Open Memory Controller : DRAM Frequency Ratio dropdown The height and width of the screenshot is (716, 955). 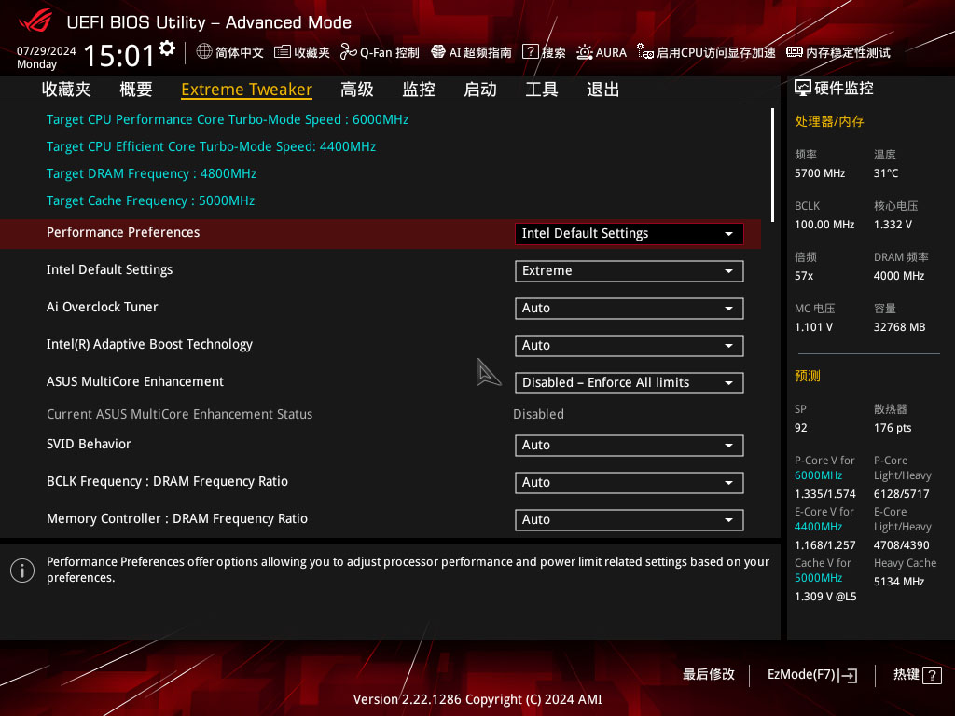[630, 520]
